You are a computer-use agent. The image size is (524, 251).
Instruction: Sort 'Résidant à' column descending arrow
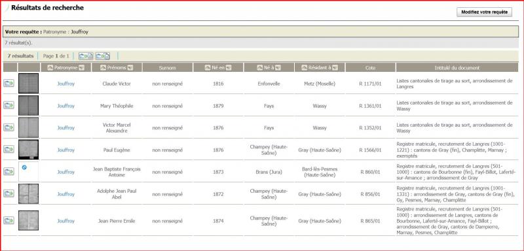point(335,68)
